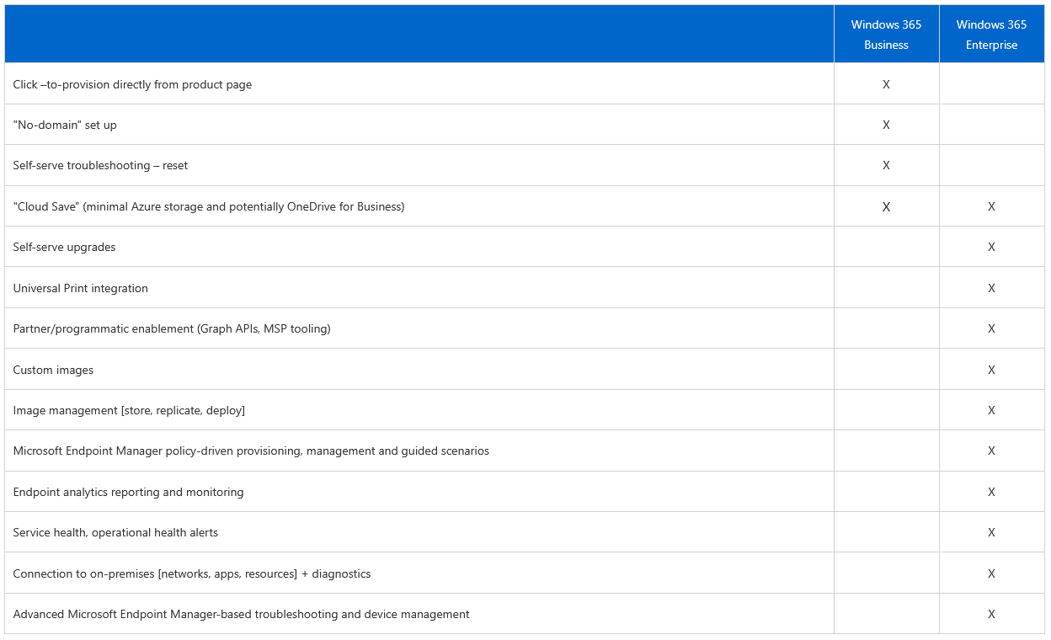Click Enterprise X in Universal Print integration row
This screenshot has height=640, width=1051.
[x=991, y=288]
